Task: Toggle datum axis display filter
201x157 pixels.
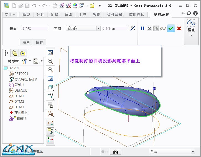Action: (x=50, y=114)
